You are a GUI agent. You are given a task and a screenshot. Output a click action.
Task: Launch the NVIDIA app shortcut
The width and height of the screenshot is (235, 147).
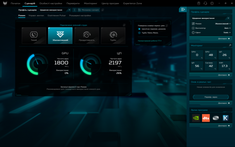coord(196,118)
